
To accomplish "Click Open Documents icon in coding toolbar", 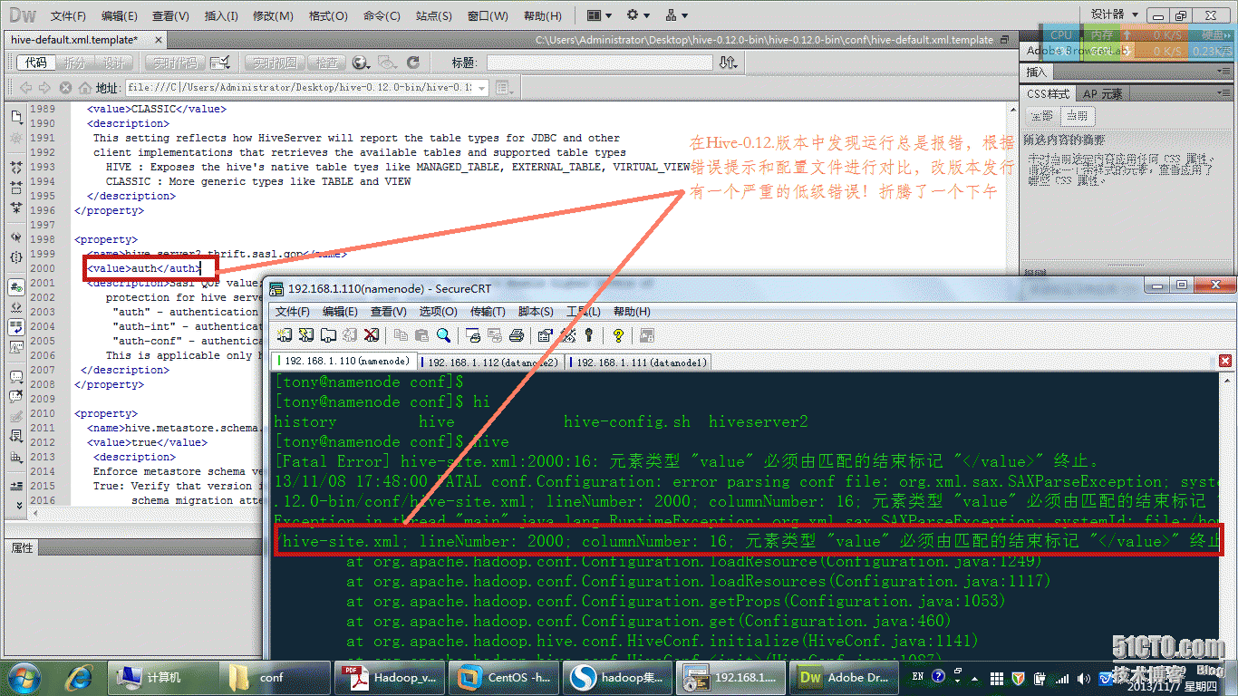I will click(x=16, y=117).
